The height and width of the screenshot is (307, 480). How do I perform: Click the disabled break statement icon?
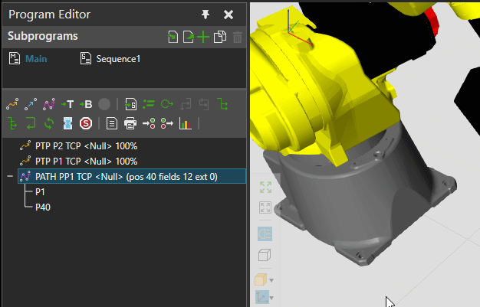186,105
